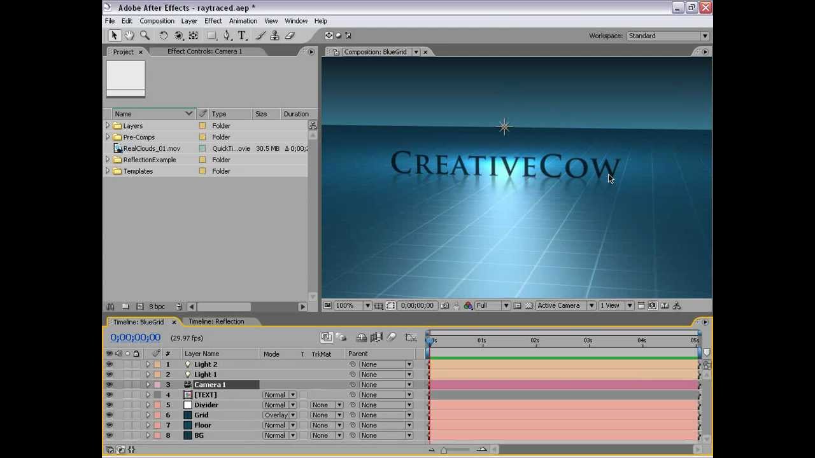Hide the Camera 1 layer

pyautogui.click(x=109, y=385)
